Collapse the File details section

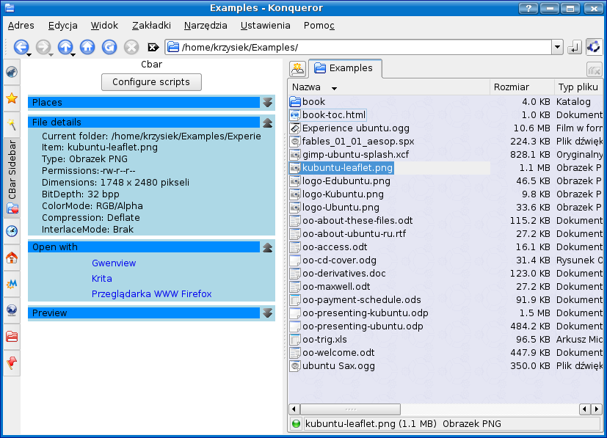pos(267,123)
